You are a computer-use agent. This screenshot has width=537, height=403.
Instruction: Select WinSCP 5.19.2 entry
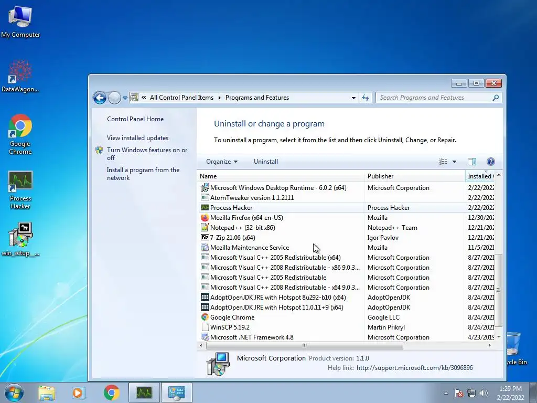point(346,327)
